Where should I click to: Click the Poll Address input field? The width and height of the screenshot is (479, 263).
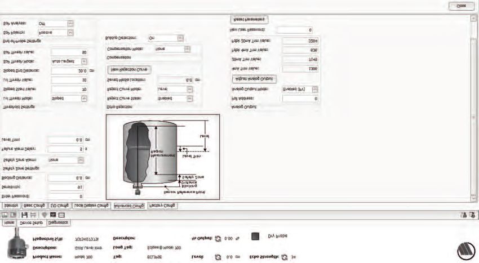(x=300, y=99)
